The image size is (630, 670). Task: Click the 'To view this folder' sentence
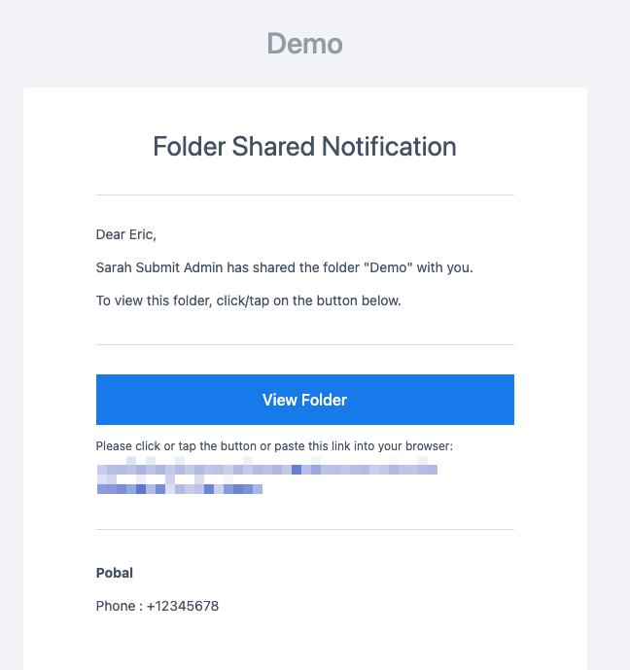pos(248,300)
